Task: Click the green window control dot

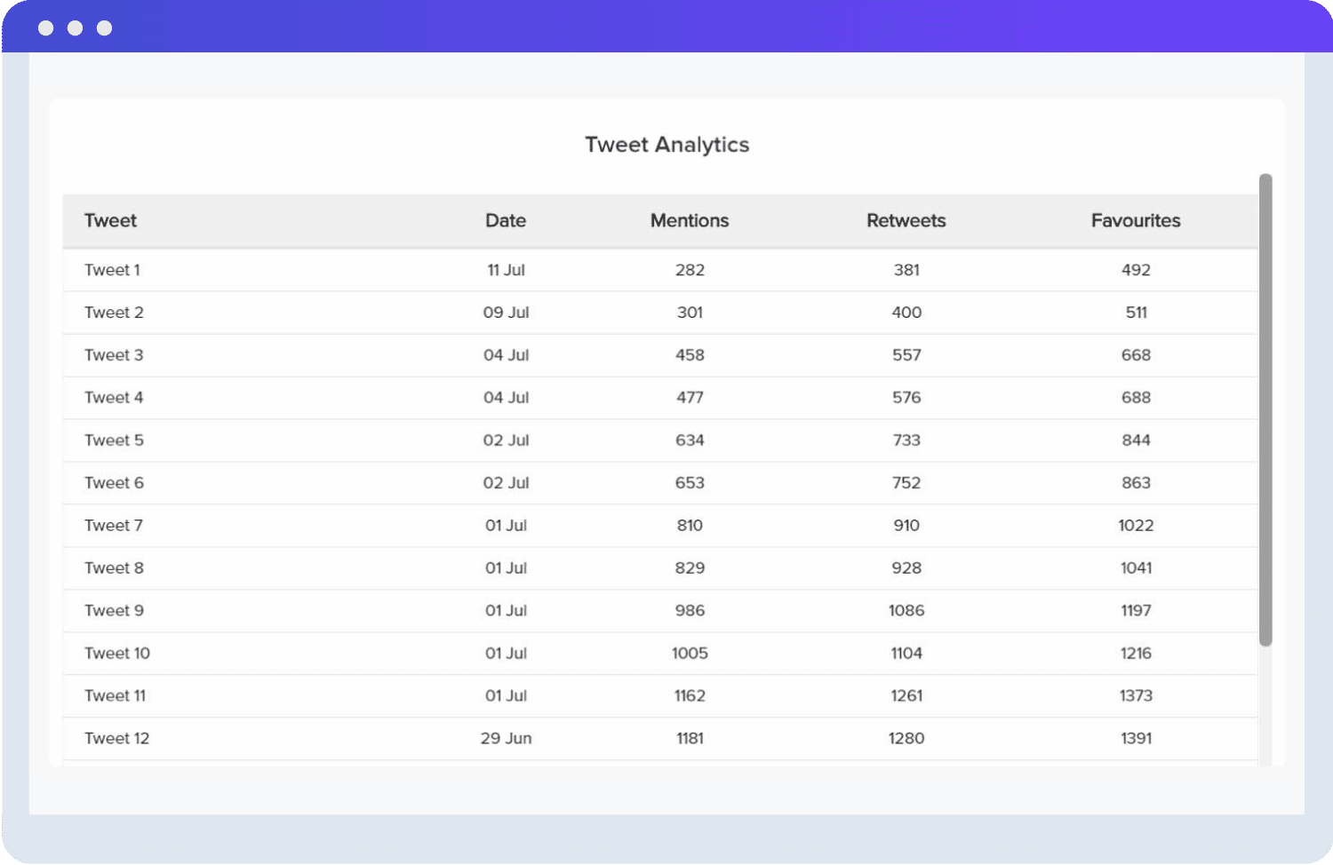Action: tap(104, 28)
